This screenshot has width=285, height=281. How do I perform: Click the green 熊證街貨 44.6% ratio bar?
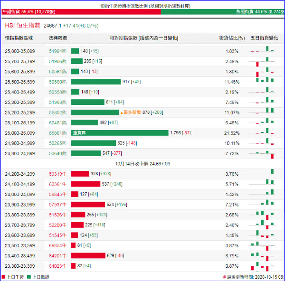pos(223,12)
